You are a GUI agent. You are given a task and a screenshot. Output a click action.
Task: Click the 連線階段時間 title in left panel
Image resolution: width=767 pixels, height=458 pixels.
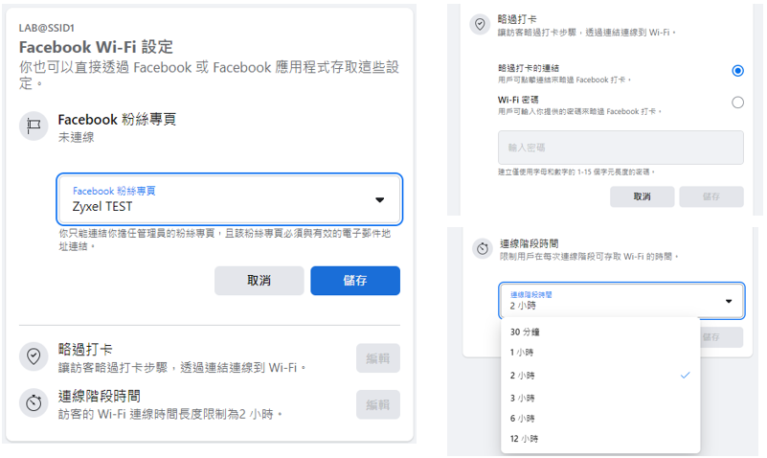(100, 396)
